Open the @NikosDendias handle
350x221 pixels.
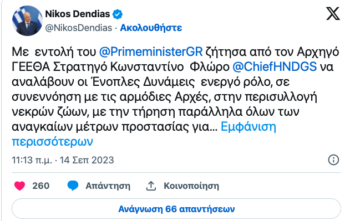79,28
